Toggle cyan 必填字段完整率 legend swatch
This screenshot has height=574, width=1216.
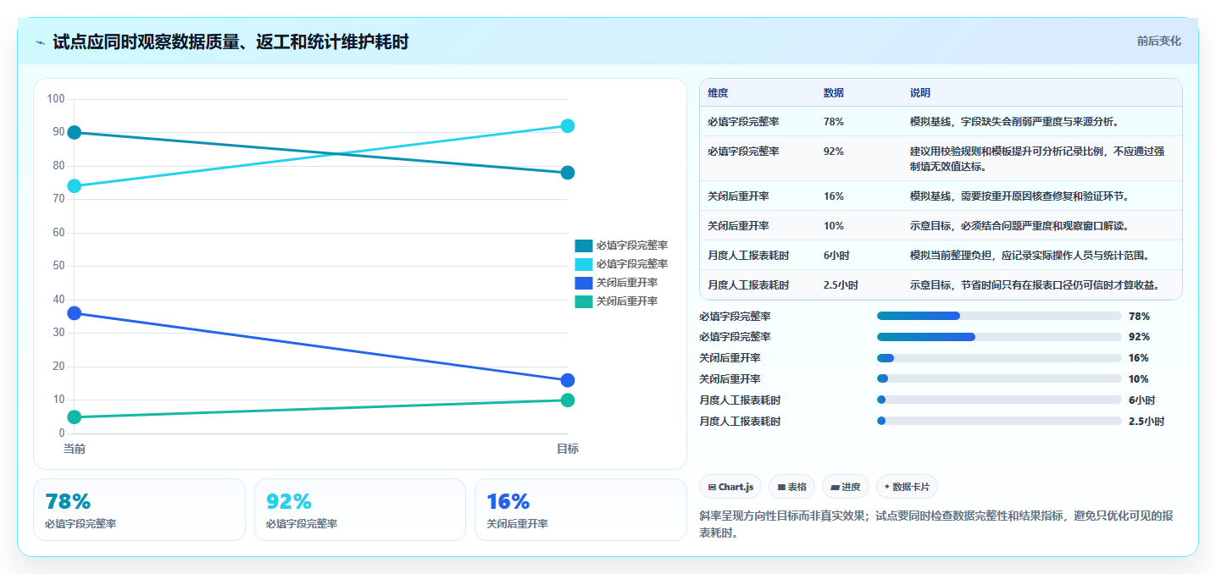(584, 264)
